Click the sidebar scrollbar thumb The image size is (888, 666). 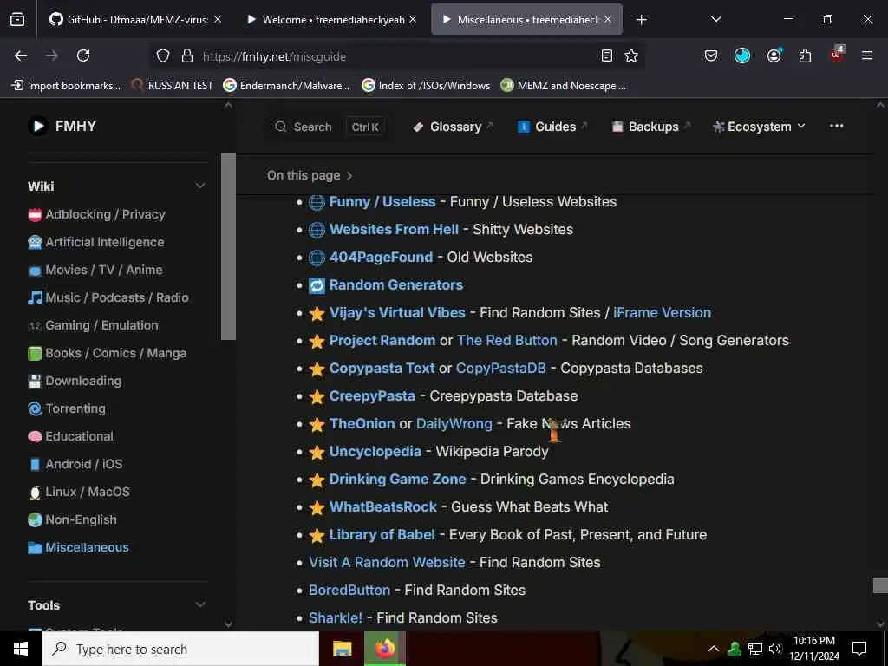(228, 246)
